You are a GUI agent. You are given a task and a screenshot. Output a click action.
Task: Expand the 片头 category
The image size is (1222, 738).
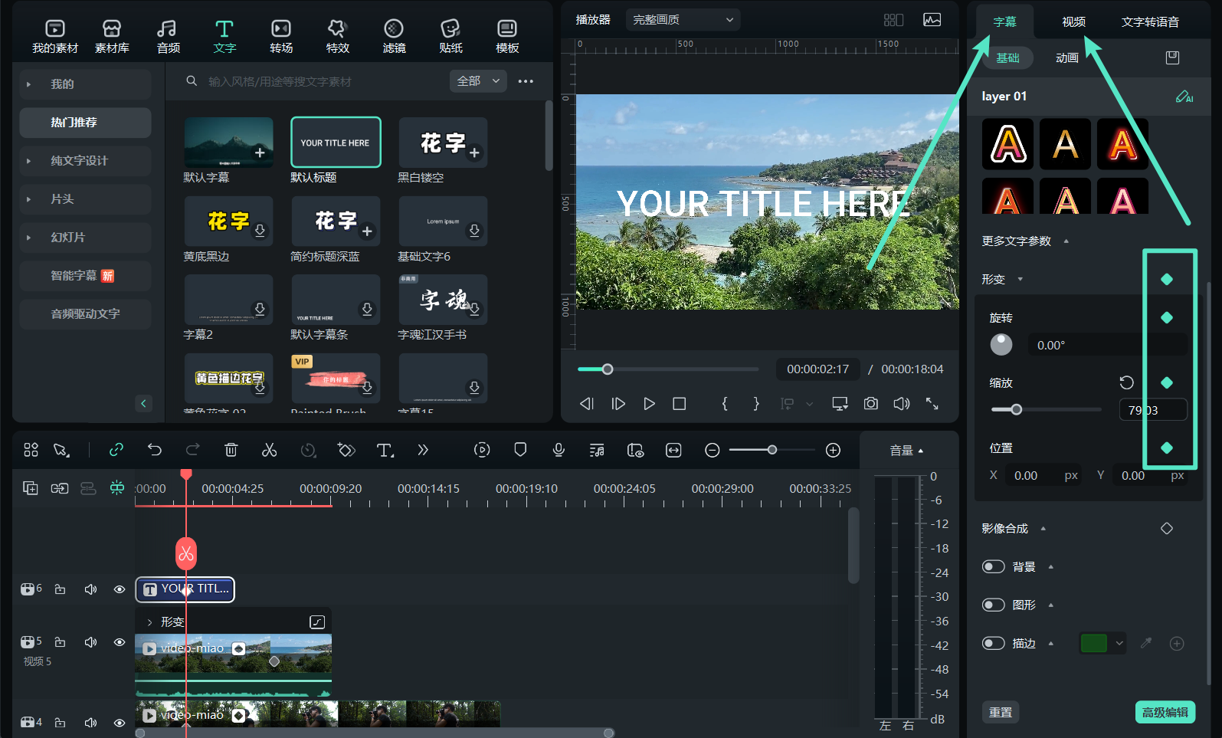[85, 199]
